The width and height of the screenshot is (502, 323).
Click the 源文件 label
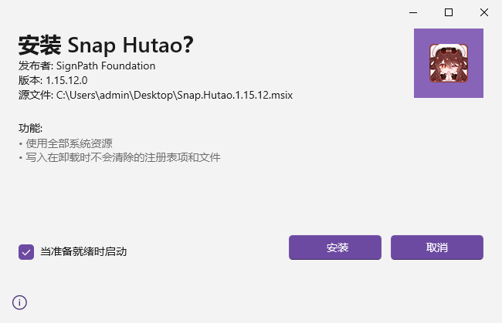point(35,95)
